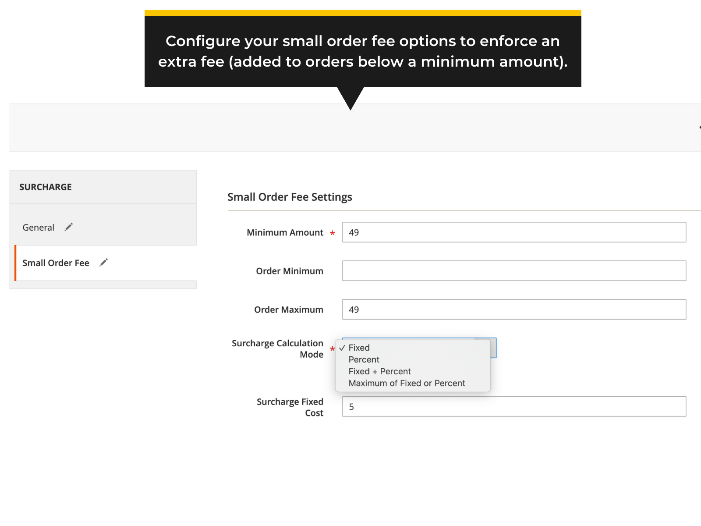Click the black instruction tooltip at the top
The height and width of the screenshot is (526, 701).
(363, 51)
